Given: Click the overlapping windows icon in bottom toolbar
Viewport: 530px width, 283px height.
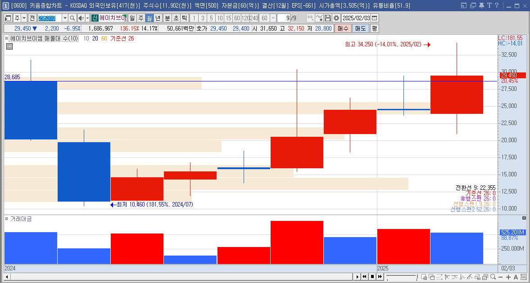Looking at the screenshot, I should coord(432,277).
